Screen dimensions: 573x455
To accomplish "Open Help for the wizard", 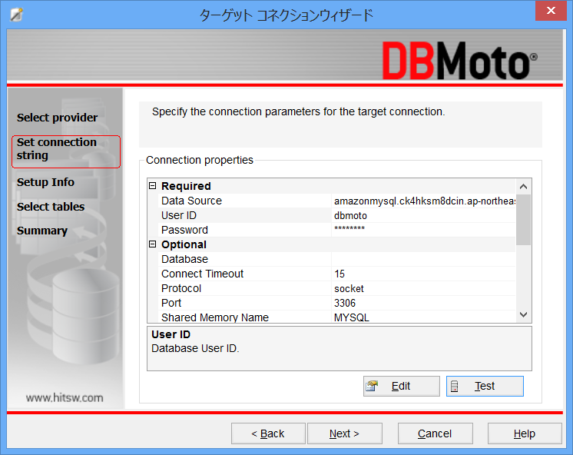I will (x=525, y=433).
